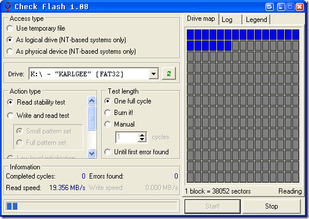
Task: Switch to the Log tab
Action: pos(230,20)
